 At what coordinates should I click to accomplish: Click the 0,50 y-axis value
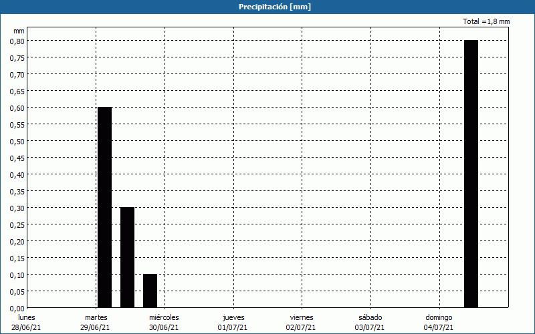pyautogui.click(x=17, y=142)
